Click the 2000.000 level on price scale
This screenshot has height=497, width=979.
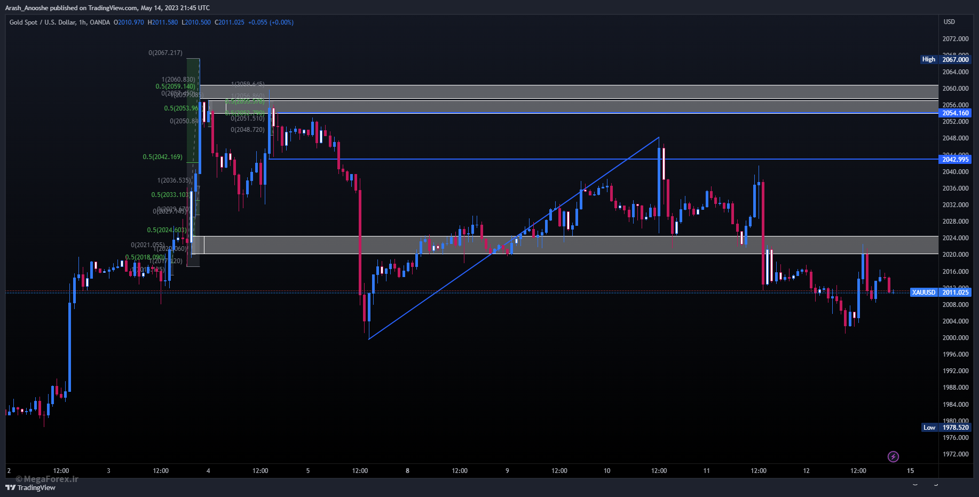point(955,338)
